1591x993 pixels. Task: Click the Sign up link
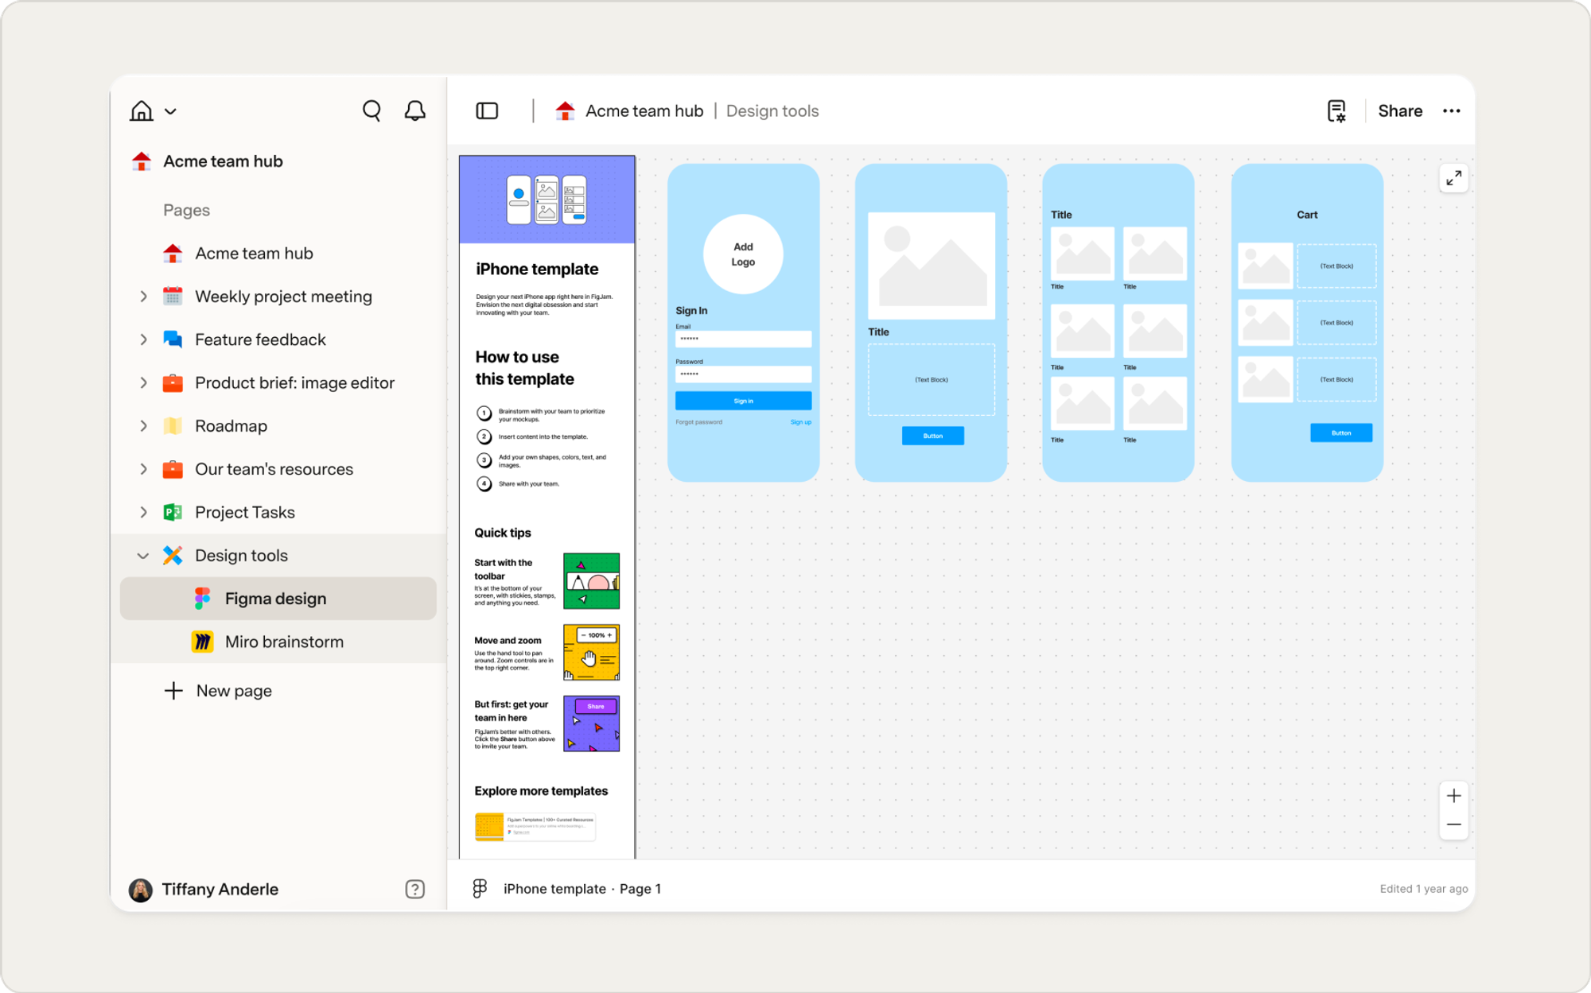point(801,422)
